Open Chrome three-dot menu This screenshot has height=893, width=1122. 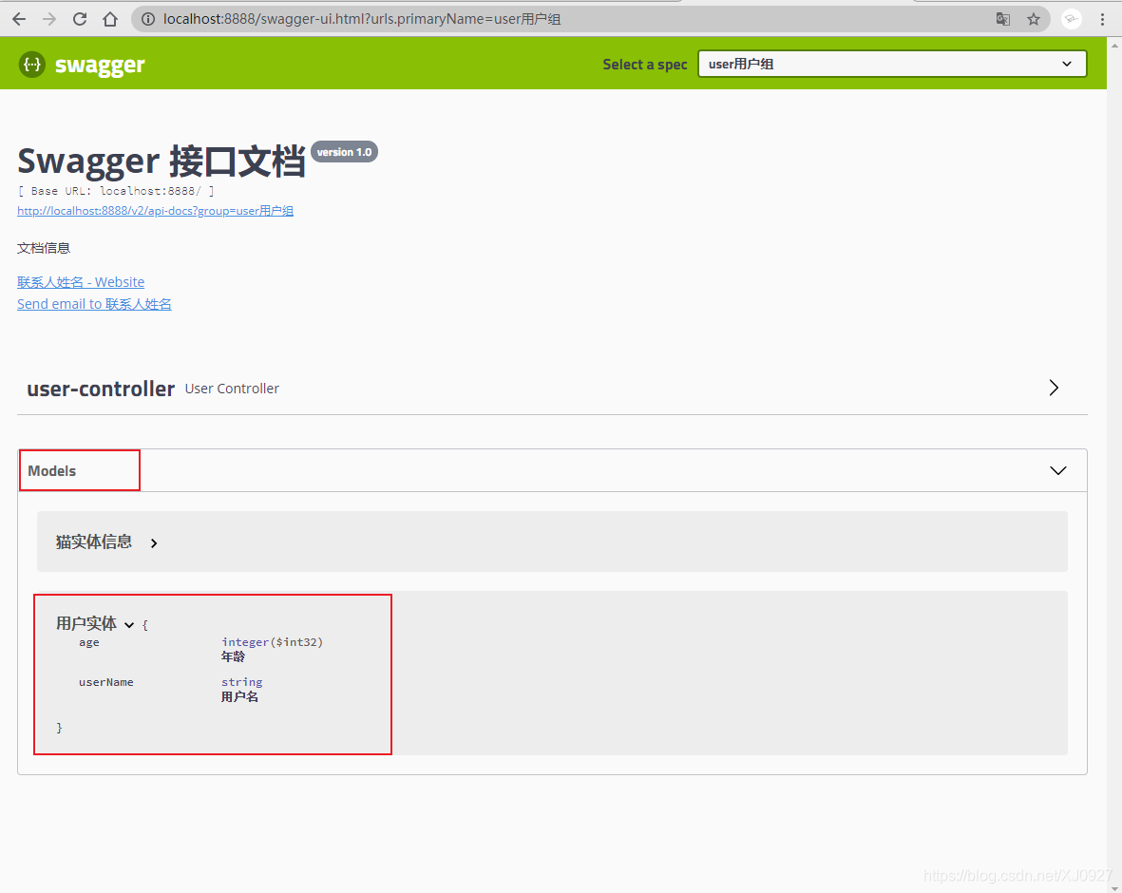pos(1102,19)
